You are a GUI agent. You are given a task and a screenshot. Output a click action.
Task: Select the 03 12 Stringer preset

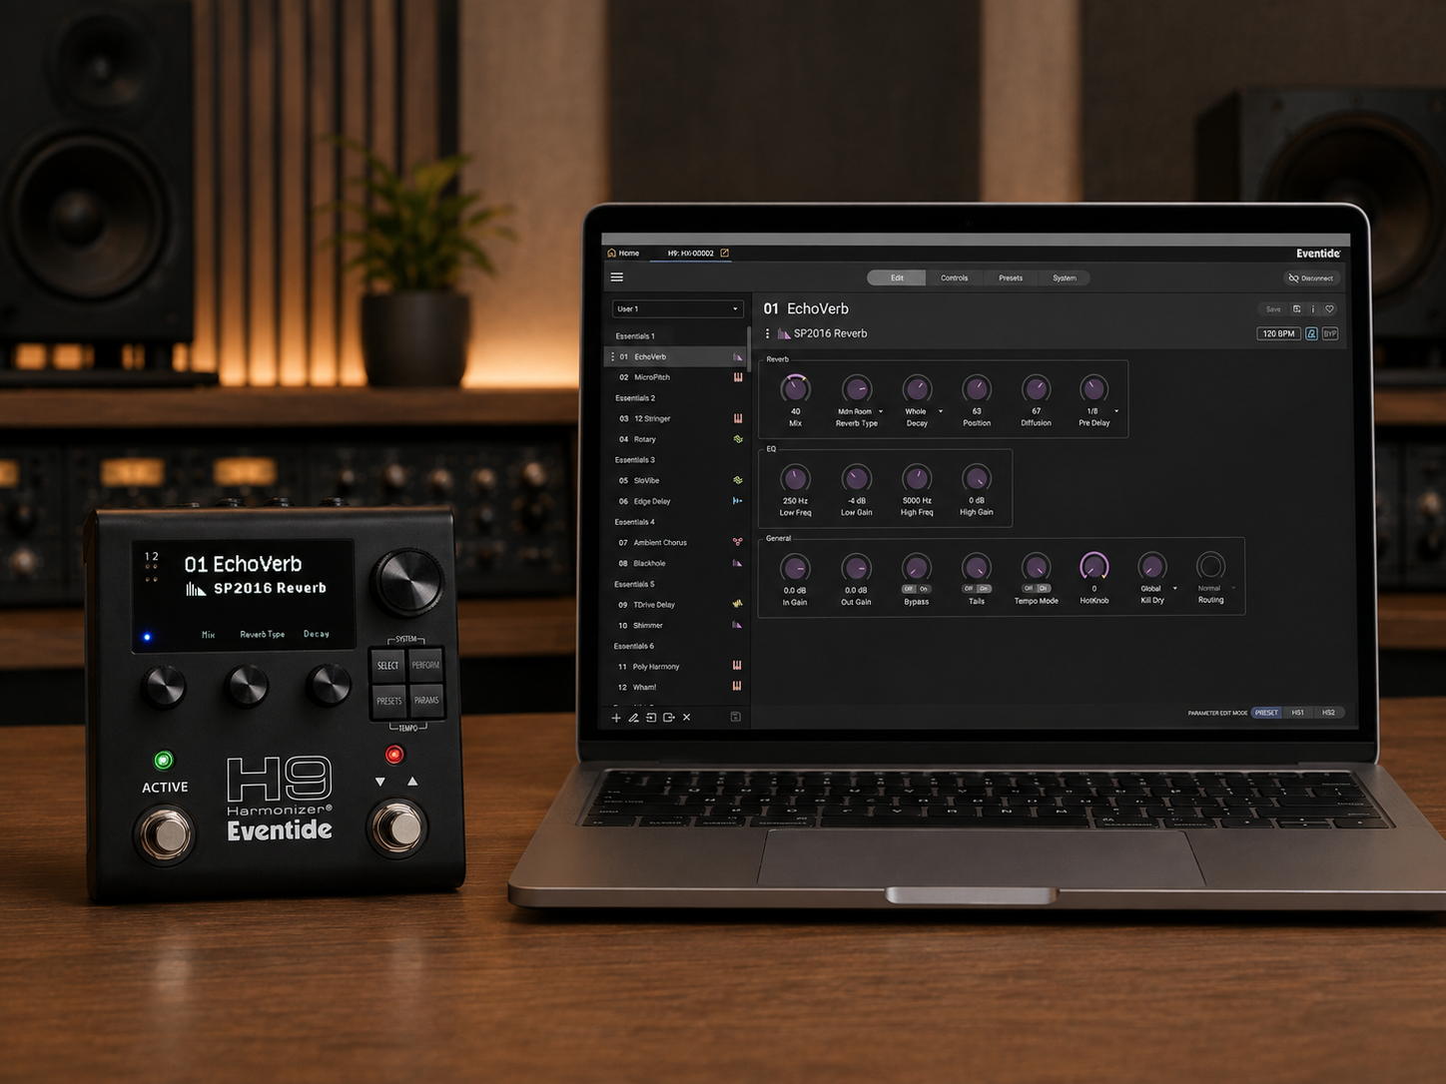pyautogui.click(x=677, y=419)
